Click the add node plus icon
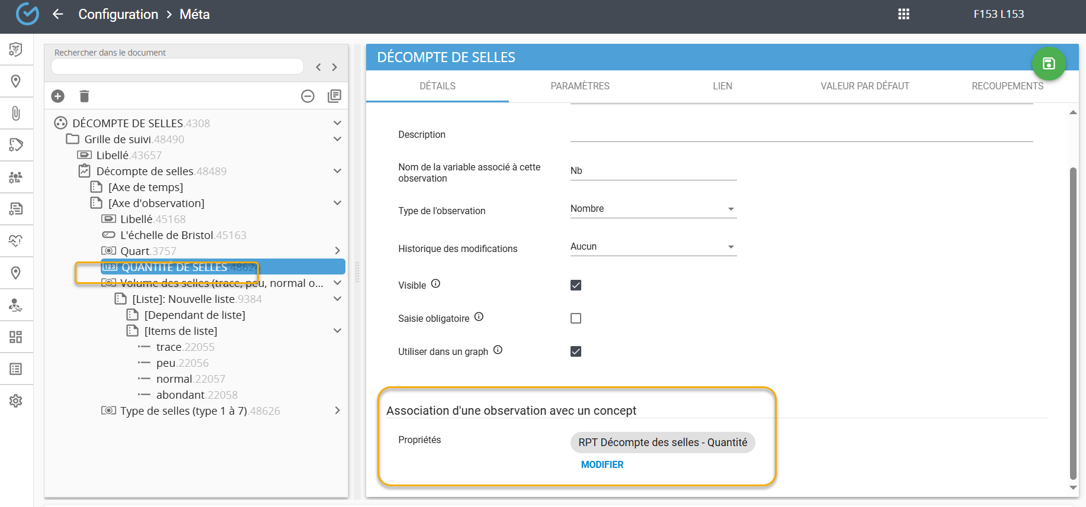 [58, 96]
